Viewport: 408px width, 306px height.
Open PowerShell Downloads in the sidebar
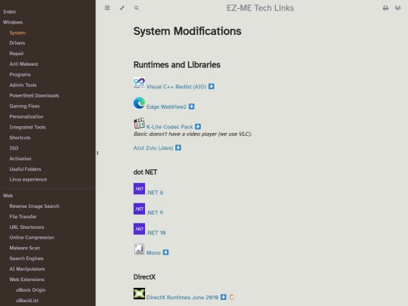(34, 95)
